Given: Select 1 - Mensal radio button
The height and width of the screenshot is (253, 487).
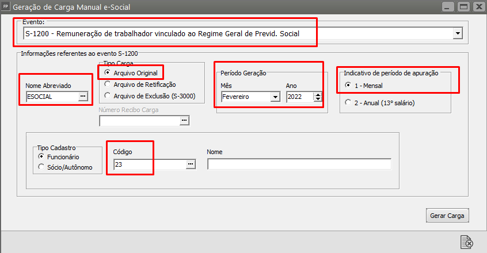Looking at the screenshot, I should pos(348,85).
